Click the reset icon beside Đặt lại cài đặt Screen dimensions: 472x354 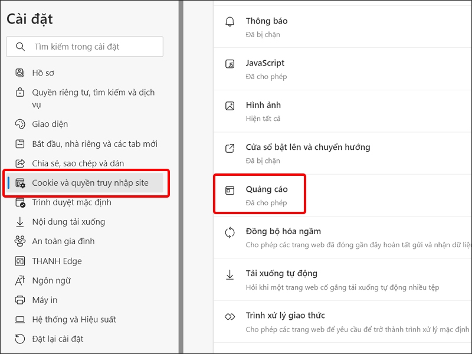tap(19, 339)
